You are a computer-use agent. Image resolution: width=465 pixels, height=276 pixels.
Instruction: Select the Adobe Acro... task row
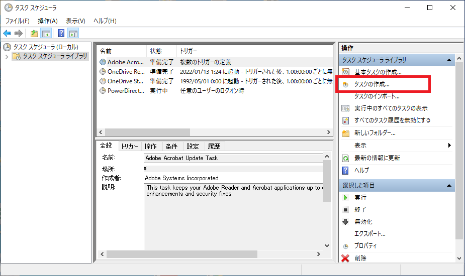[216, 62]
